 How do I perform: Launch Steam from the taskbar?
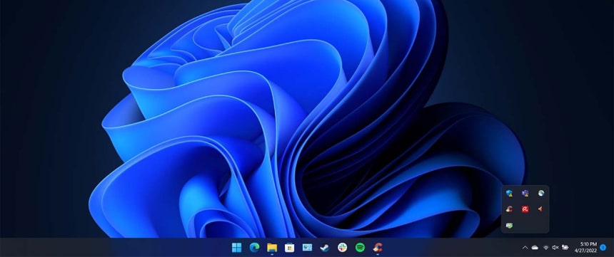(x=325, y=247)
